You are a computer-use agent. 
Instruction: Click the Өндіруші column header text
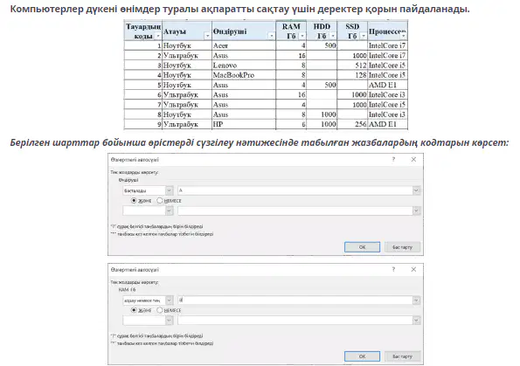[230, 31]
